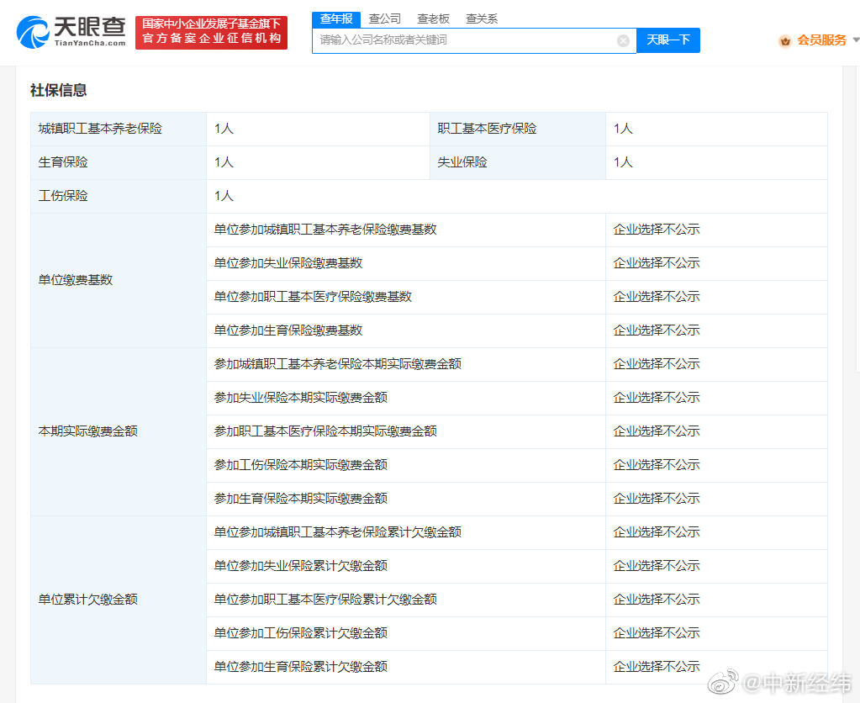
Task: Click 企业选择不公示 for 单位参加工伤保险累计欠缴金额
Action: (657, 633)
